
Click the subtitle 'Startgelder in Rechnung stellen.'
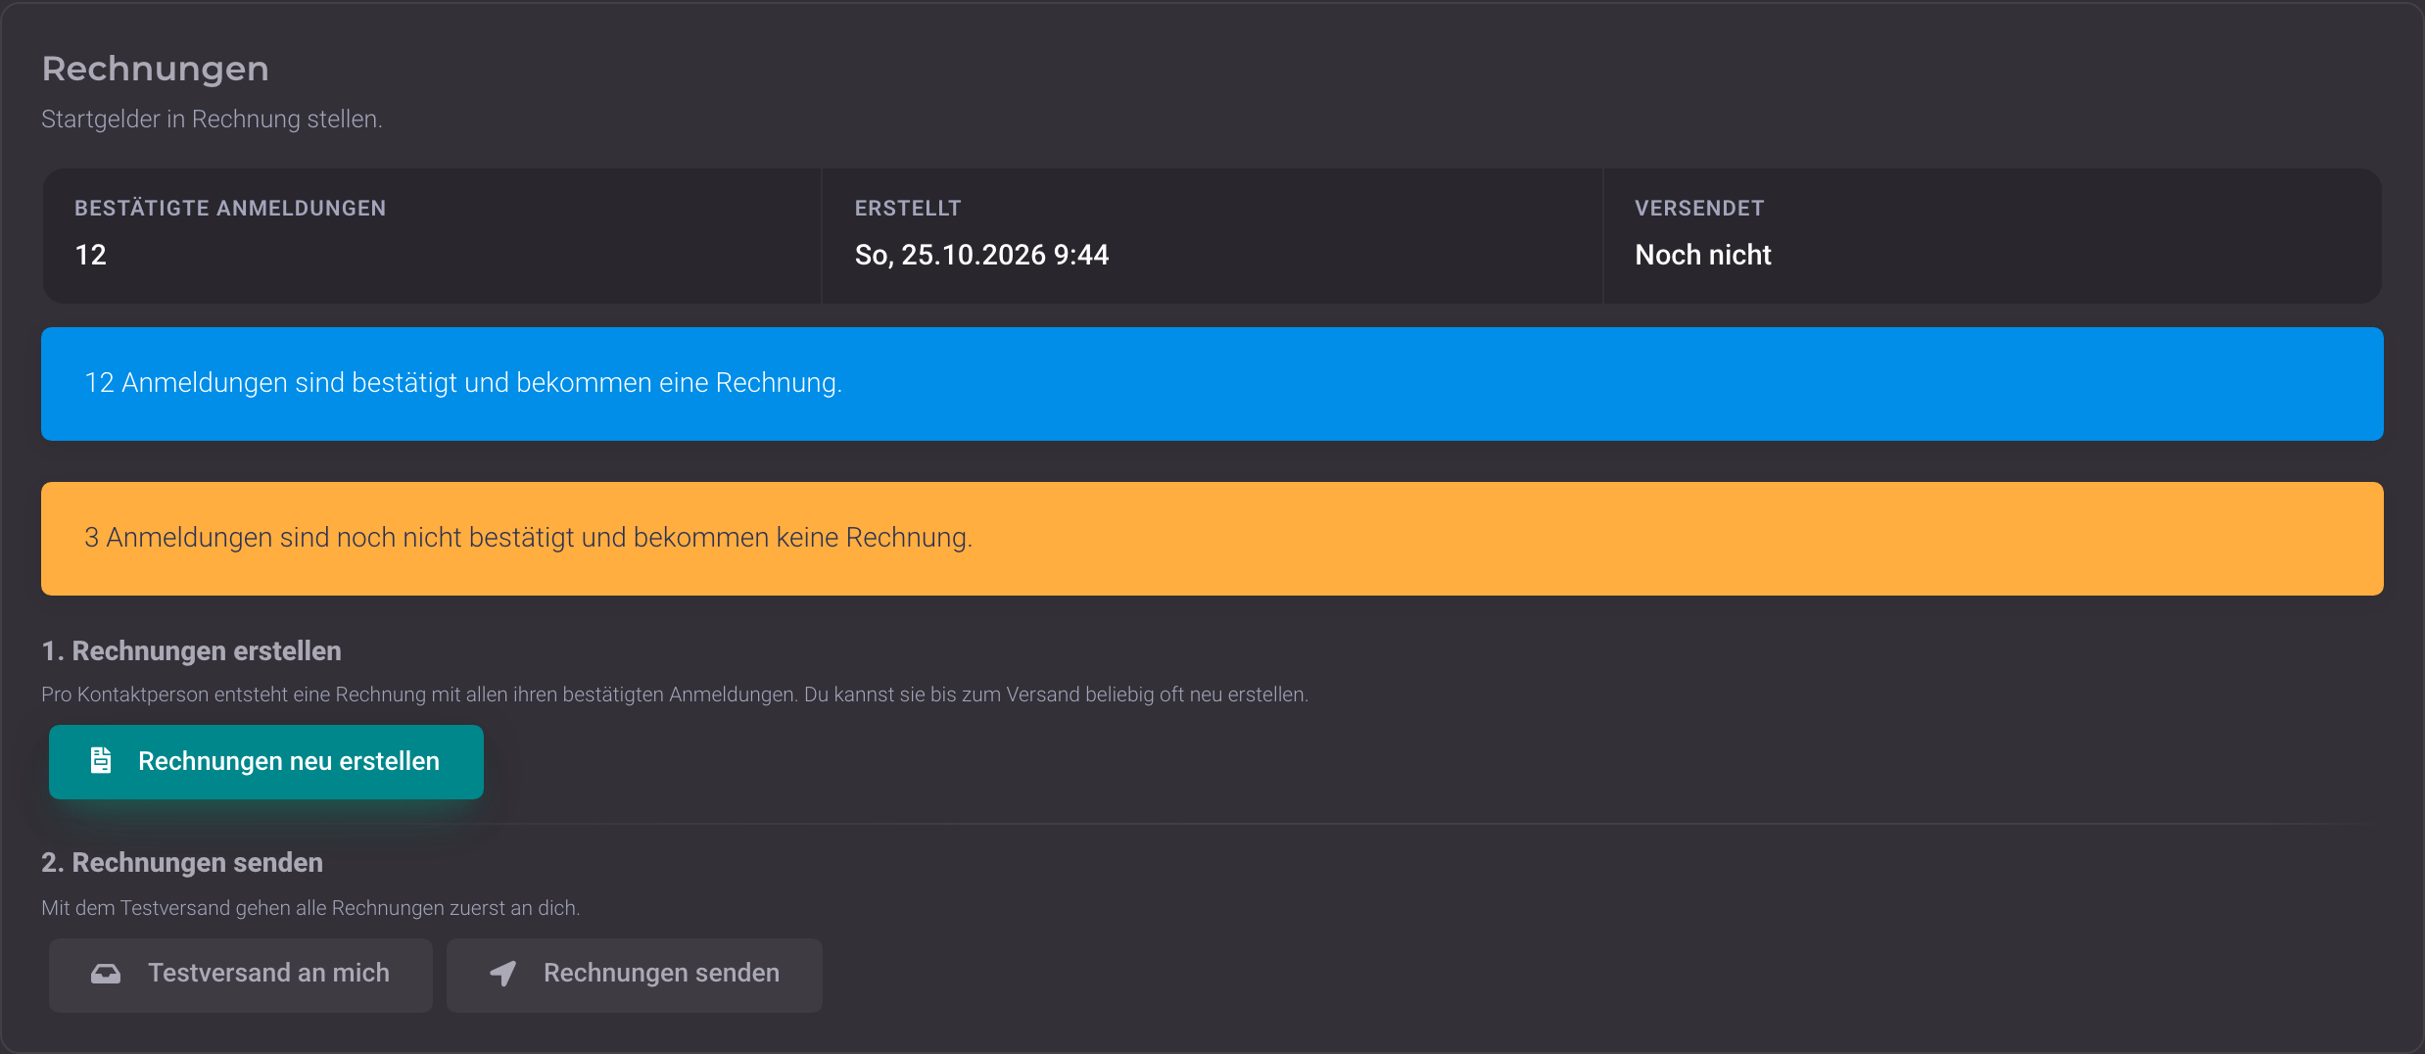tap(212, 119)
